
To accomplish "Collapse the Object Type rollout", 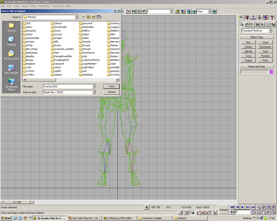I will point(257,37).
